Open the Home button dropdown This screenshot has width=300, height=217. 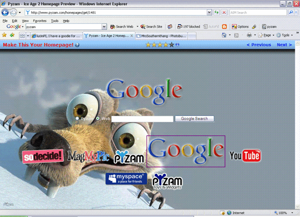pyautogui.click(x=230, y=35)
